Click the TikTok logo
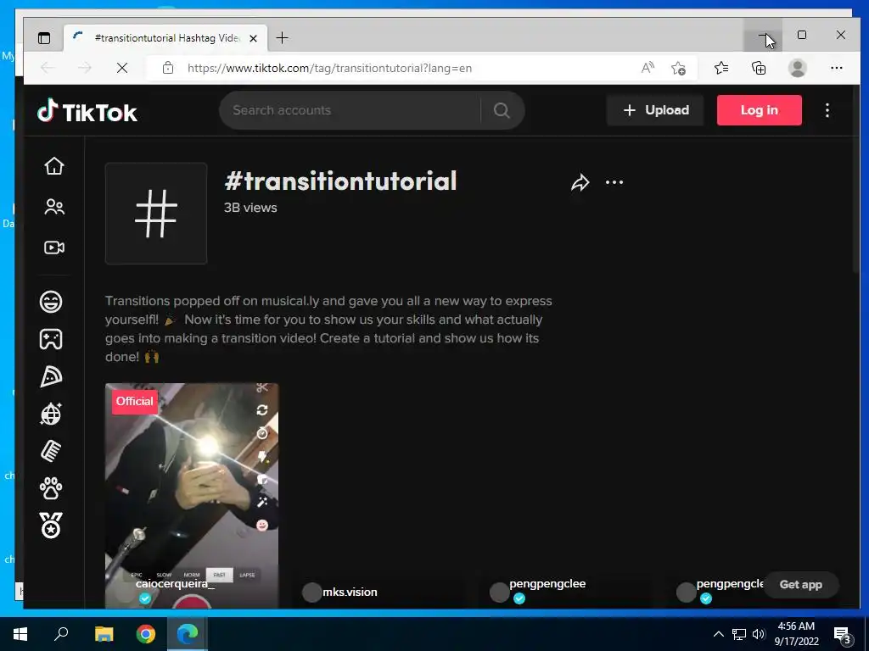 [87, 111]
